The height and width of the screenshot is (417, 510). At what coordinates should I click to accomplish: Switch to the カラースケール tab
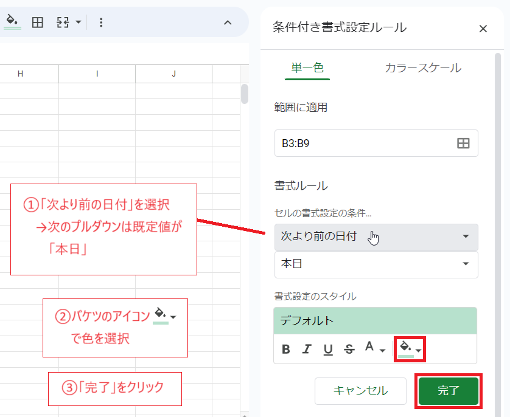point(423,68)
